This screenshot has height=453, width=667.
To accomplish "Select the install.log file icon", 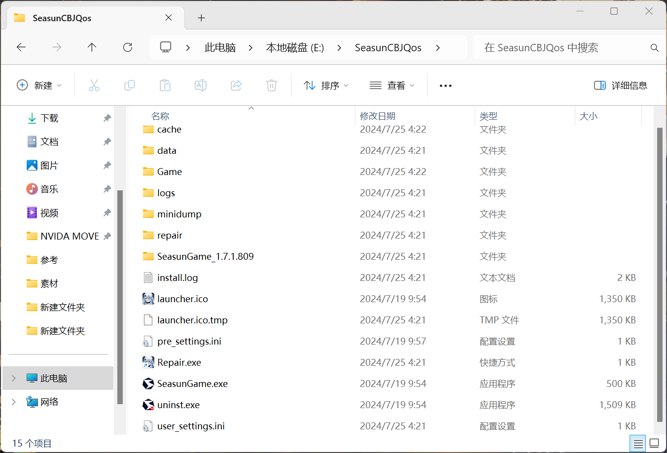I will point(148,278).
